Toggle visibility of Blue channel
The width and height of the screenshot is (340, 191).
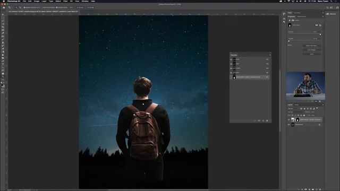click(231, 73)
